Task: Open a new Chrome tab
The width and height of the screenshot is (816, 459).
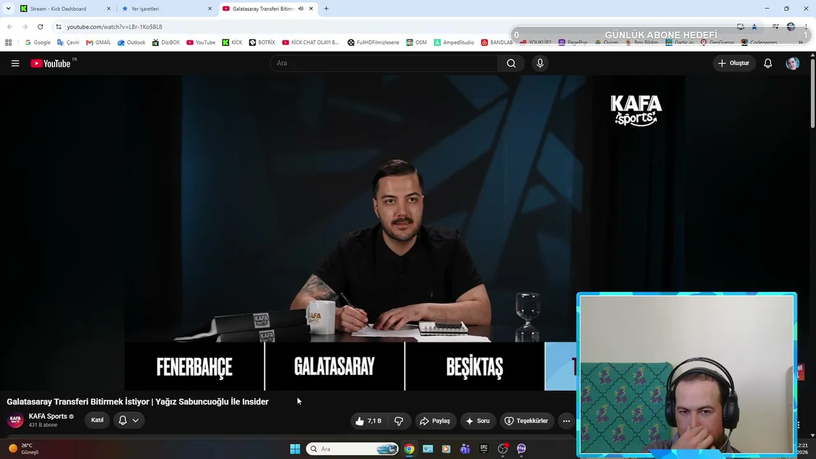Action: pos(326,9)
